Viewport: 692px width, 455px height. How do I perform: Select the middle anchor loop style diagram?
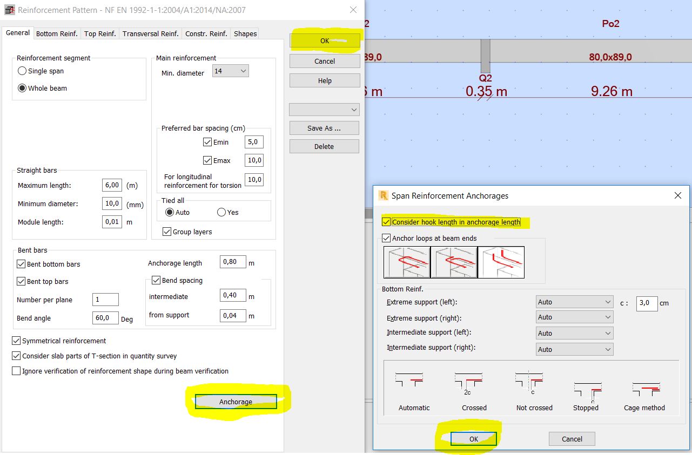pyautogui.click(x=454, y=262)
